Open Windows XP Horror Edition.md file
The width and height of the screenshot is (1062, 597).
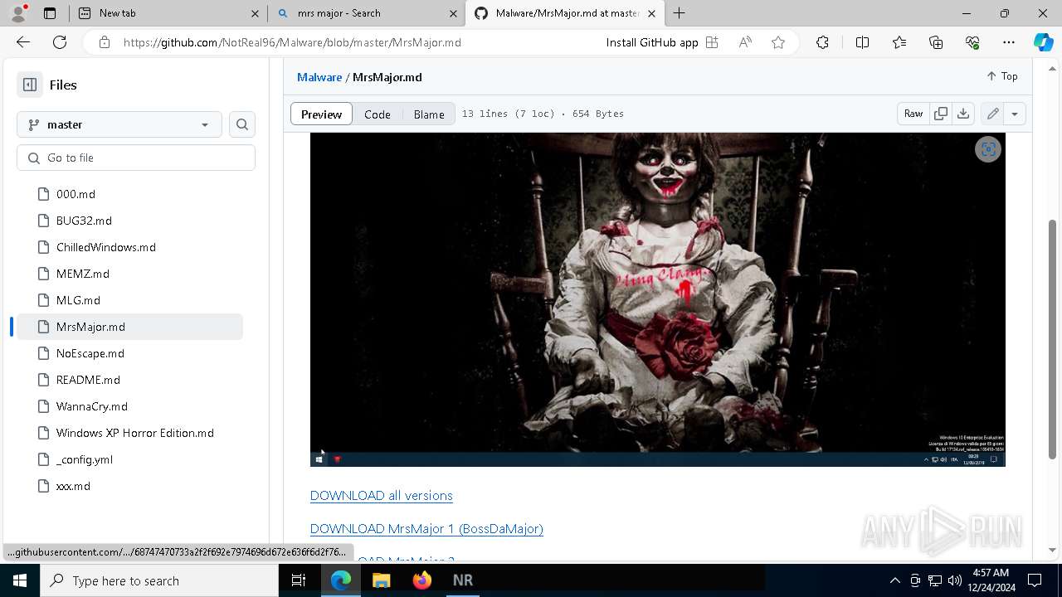click(134, 433)
